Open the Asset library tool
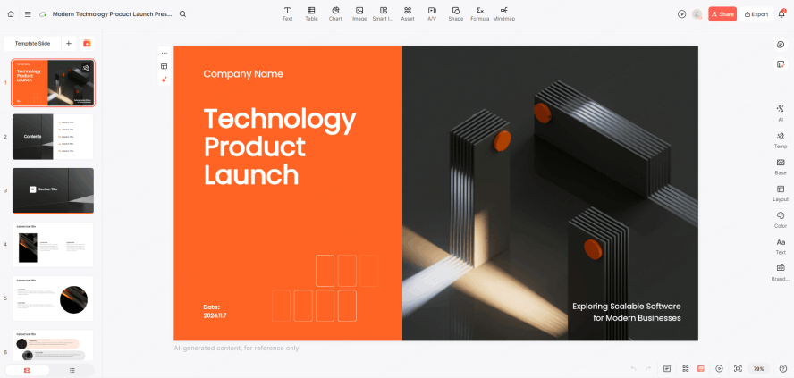The image size is (794, 378). [x=408, y=13]
